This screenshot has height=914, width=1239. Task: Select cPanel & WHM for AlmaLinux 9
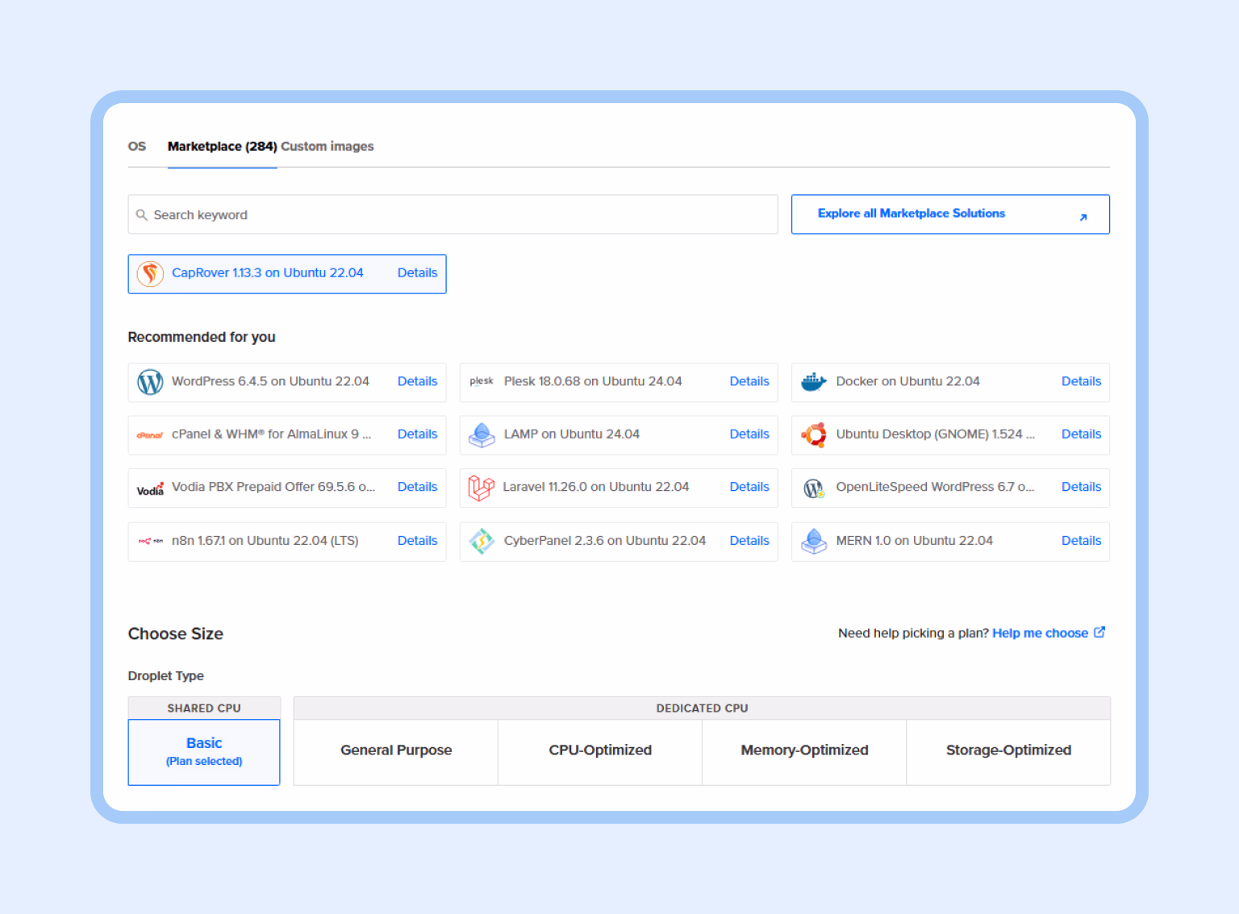[287, 435]
